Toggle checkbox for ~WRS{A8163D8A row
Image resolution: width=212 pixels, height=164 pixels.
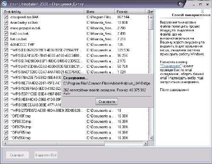6,67
